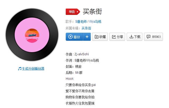Click the song title 买条街 heading
Image resolution: width=169 pixels, height=108 pixels.
pos(92,11)
